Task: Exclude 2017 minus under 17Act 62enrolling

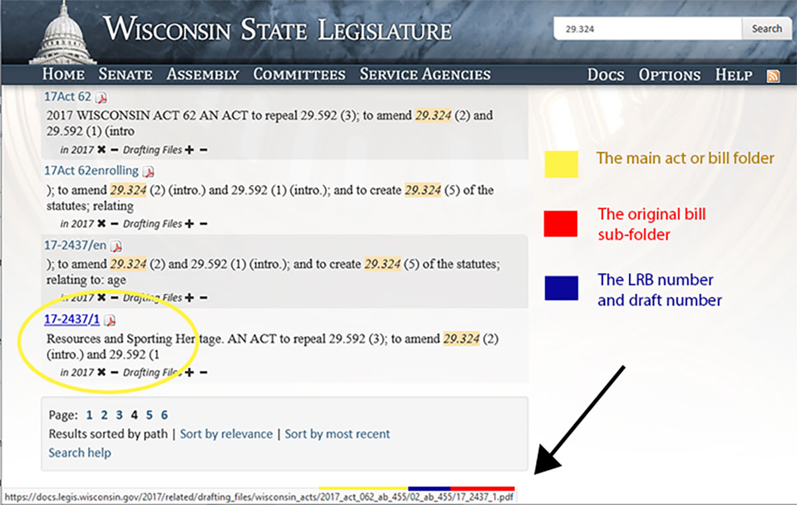Action: 114,224
